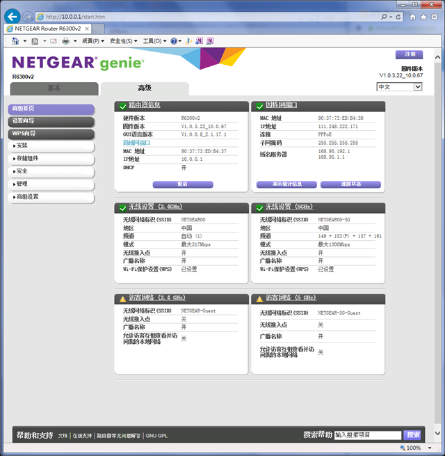Expand the 存储组件 sidebar section
Screen dimensions: 445x456
point(51,159)
